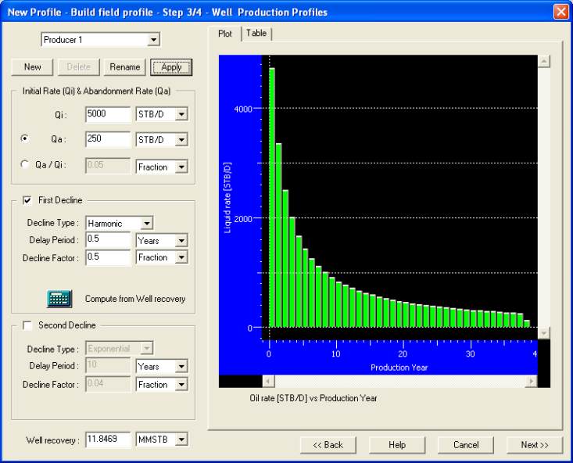Click the plot's horizontal scroll right arrow
This screenshot has height=463, width=573.
[531, 381]
